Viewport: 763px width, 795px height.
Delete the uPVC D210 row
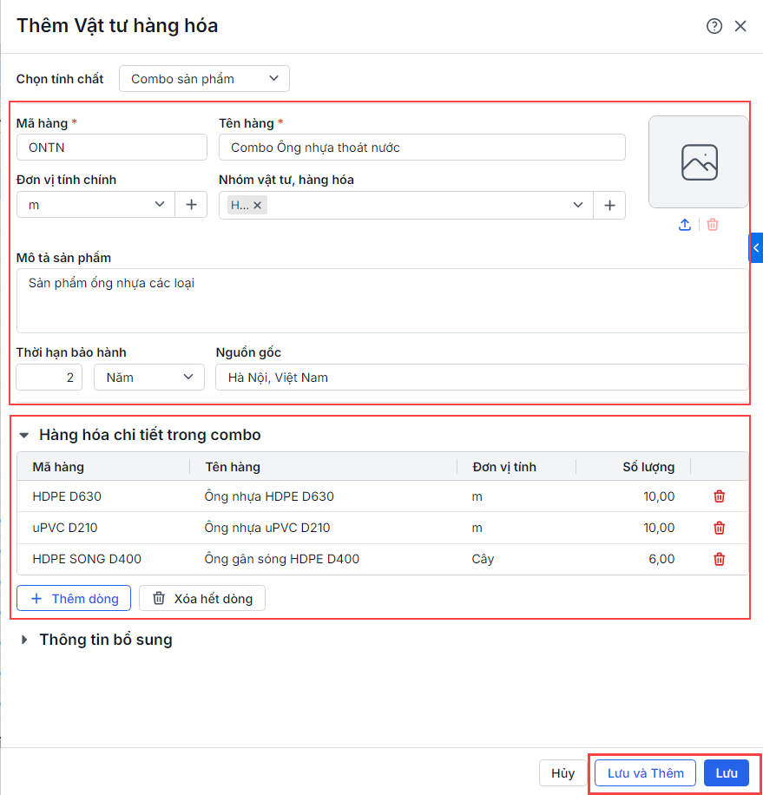click(x=719, y=528)
